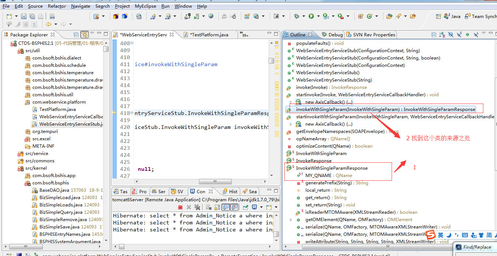Click the Save toolbar icon
Screen dimensions: 497x256
24,16
